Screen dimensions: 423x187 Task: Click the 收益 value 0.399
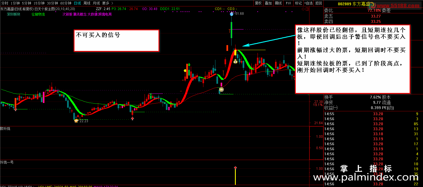376,108
